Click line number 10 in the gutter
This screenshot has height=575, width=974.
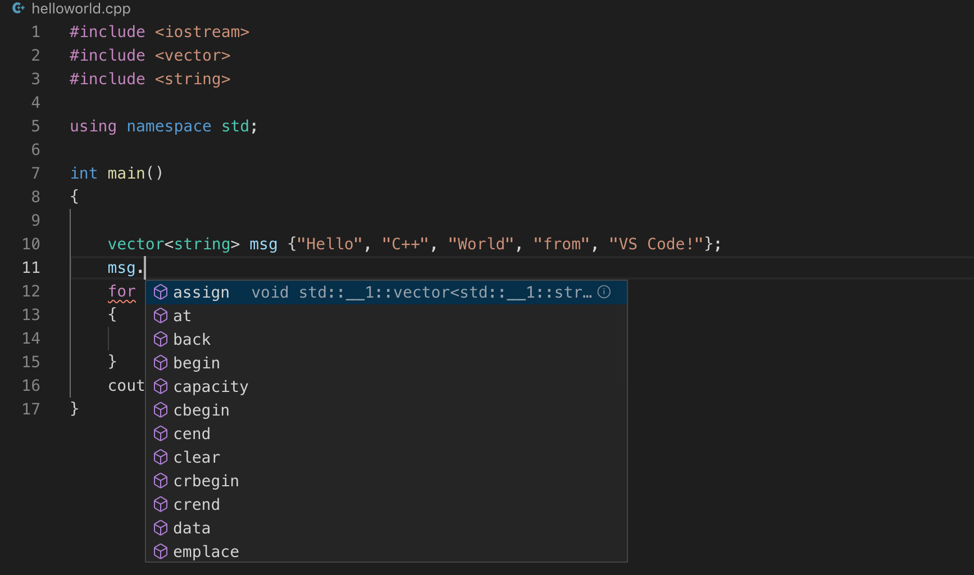31,244
